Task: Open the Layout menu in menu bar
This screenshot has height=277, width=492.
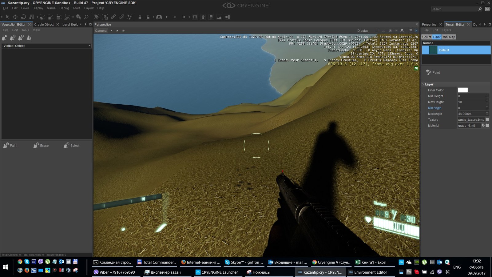Action: (89, 8)
